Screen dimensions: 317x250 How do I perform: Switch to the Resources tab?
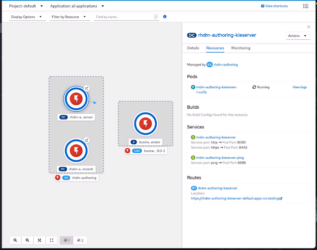click(x=215, y=48)
